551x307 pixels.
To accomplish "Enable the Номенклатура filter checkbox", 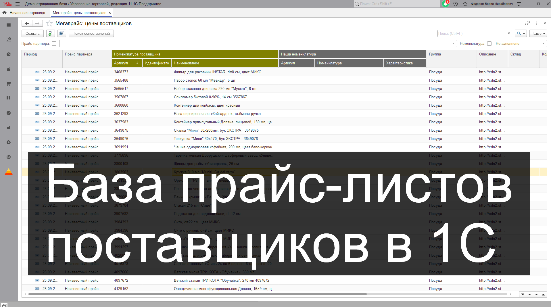I will 489,43.
